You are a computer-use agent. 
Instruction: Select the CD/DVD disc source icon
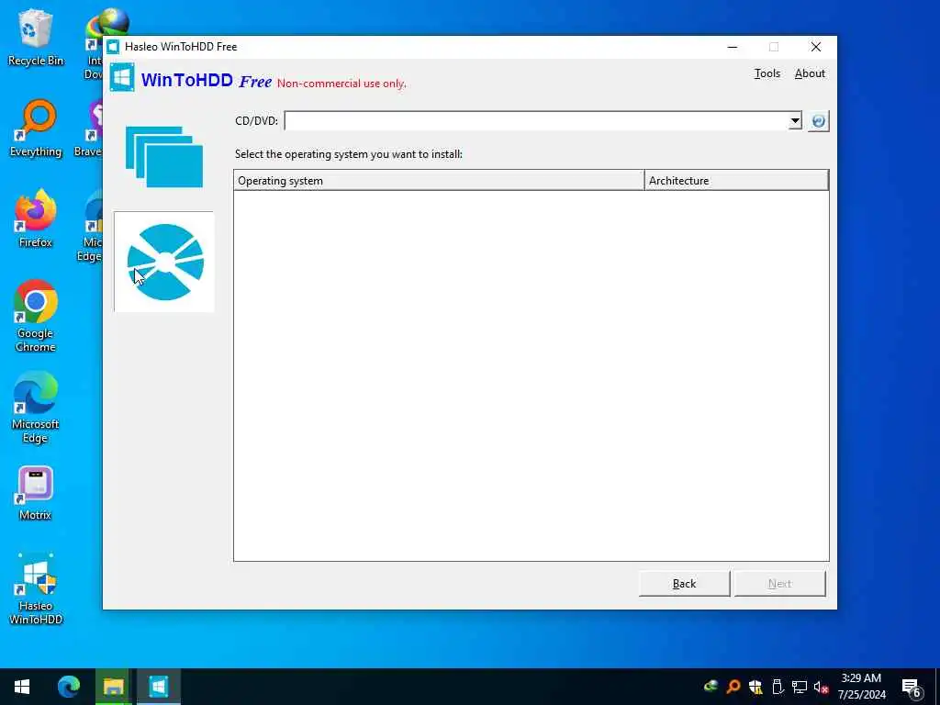[x=164, y=262]
